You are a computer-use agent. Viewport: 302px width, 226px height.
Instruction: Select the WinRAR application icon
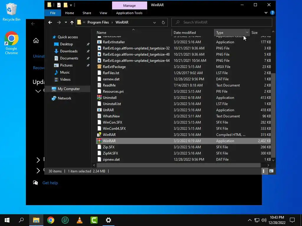[99, 141]
